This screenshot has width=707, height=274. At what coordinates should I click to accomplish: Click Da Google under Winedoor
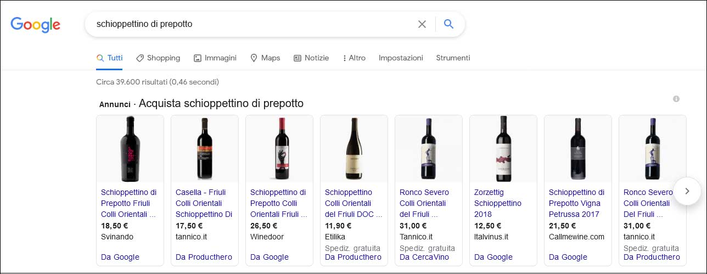point(270,257)
